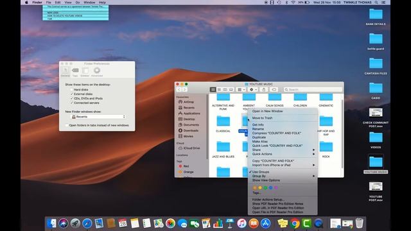Open Tags tab in Finder Preferences

point(75,72)
